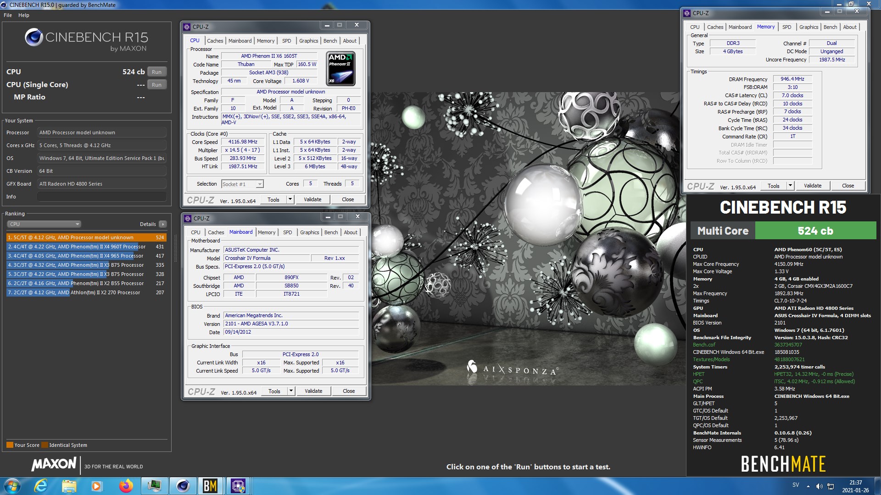The width and height of the screenshot is (881, 495).
Task: Click Textures/Models entry in BenchMate panel
Action: [711, 359]
